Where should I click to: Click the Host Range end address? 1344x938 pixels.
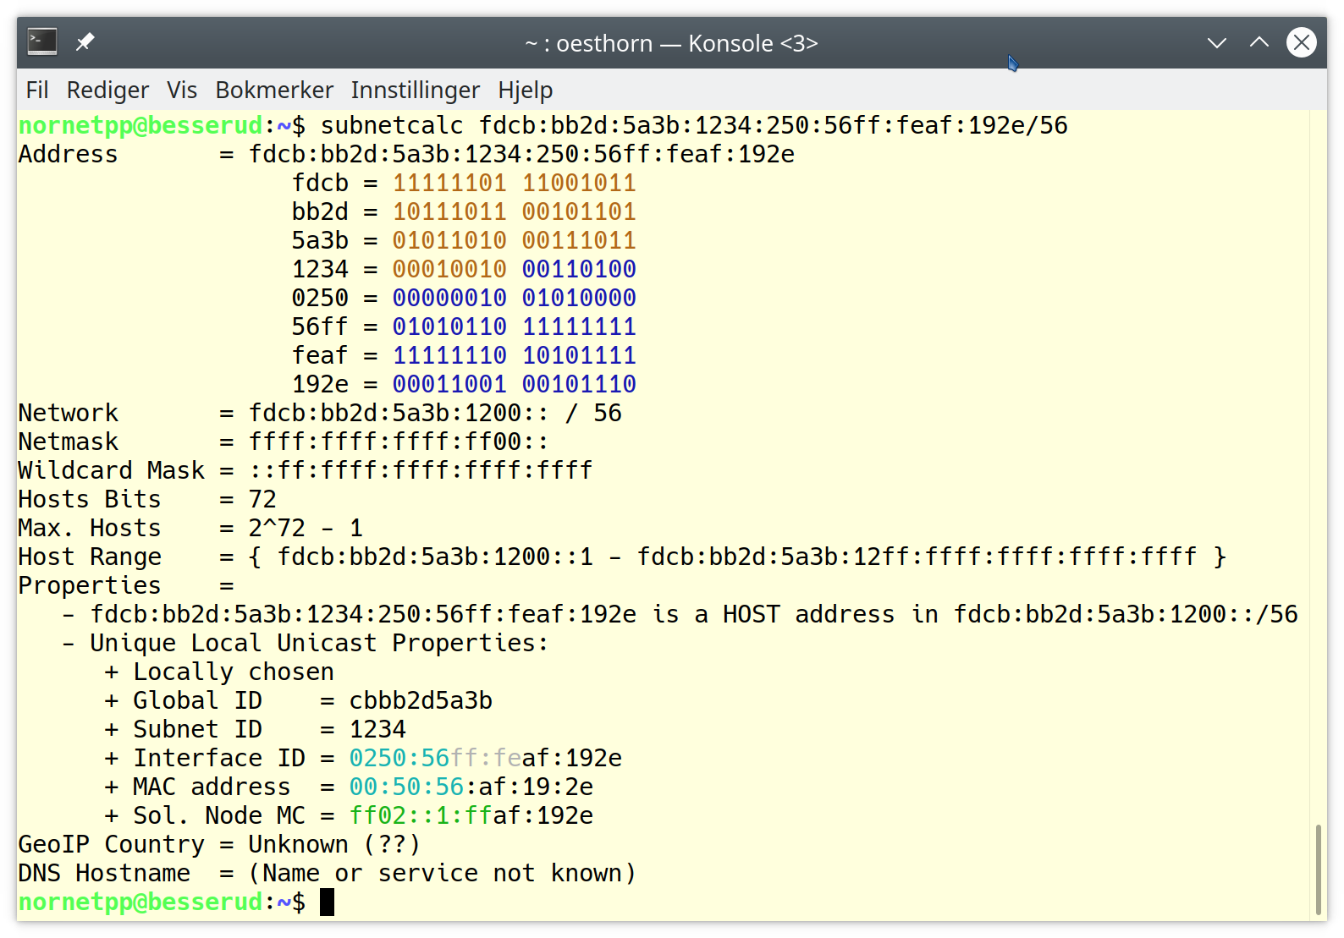[917, 557]
